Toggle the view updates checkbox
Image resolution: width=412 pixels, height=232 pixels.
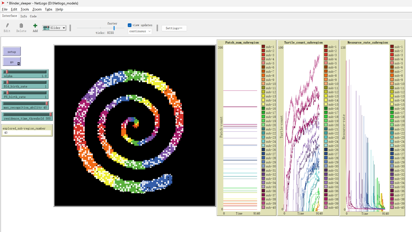click(x=130, y=25)
